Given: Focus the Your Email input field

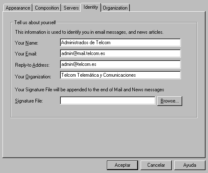Looking at the screenshot, I should pyautogui.click(x=120, y=53).
